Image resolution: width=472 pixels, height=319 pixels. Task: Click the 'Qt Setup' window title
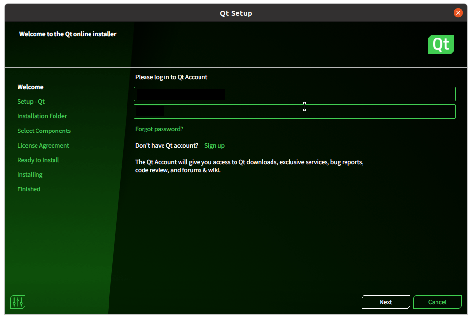pos(236,13)
